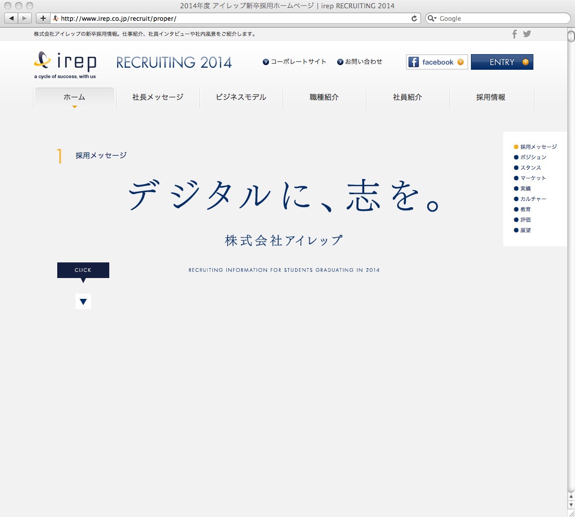This screenshot has height=517, width=575.
Task: Click the scrollbar up arrow
Action: point(571,496)
